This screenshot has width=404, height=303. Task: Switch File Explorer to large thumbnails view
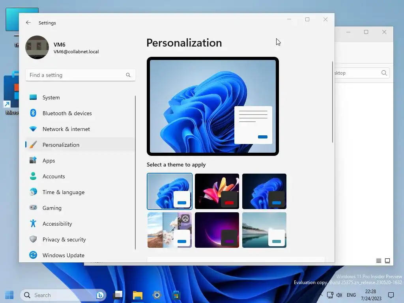click(x=387, y=261)
